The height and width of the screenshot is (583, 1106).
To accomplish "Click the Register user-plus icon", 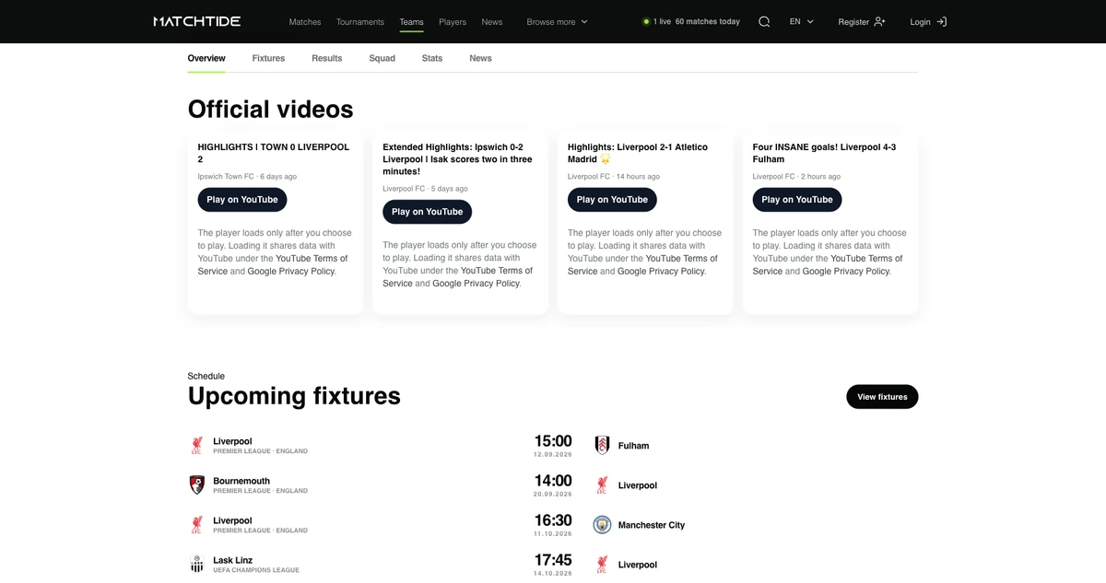I will click(879, 21).
